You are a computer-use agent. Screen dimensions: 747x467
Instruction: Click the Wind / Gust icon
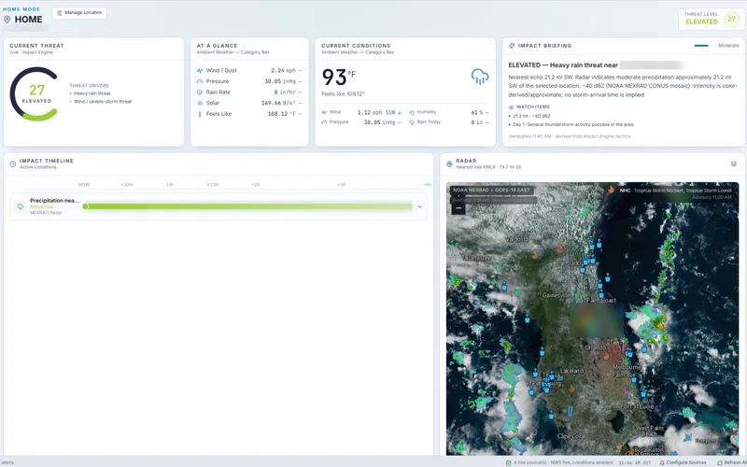coord(200,71)
